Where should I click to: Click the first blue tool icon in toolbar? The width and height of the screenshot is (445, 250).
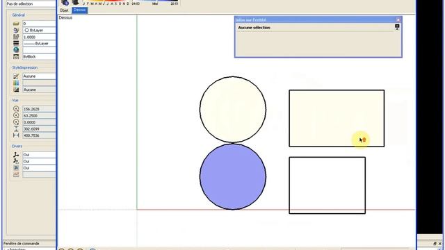click(x=65, y=2)
